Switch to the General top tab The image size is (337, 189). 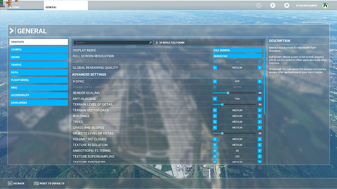click(66, 6)
